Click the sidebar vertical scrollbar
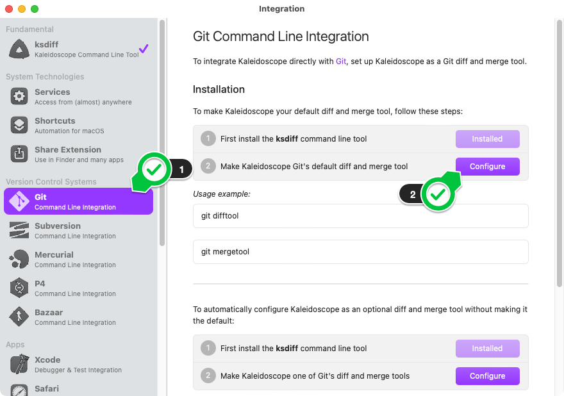 pos(162,135)
